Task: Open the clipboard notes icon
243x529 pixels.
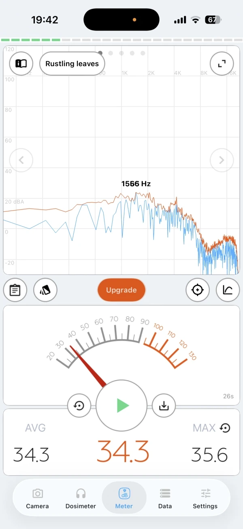Action: [x=15, y=290]
